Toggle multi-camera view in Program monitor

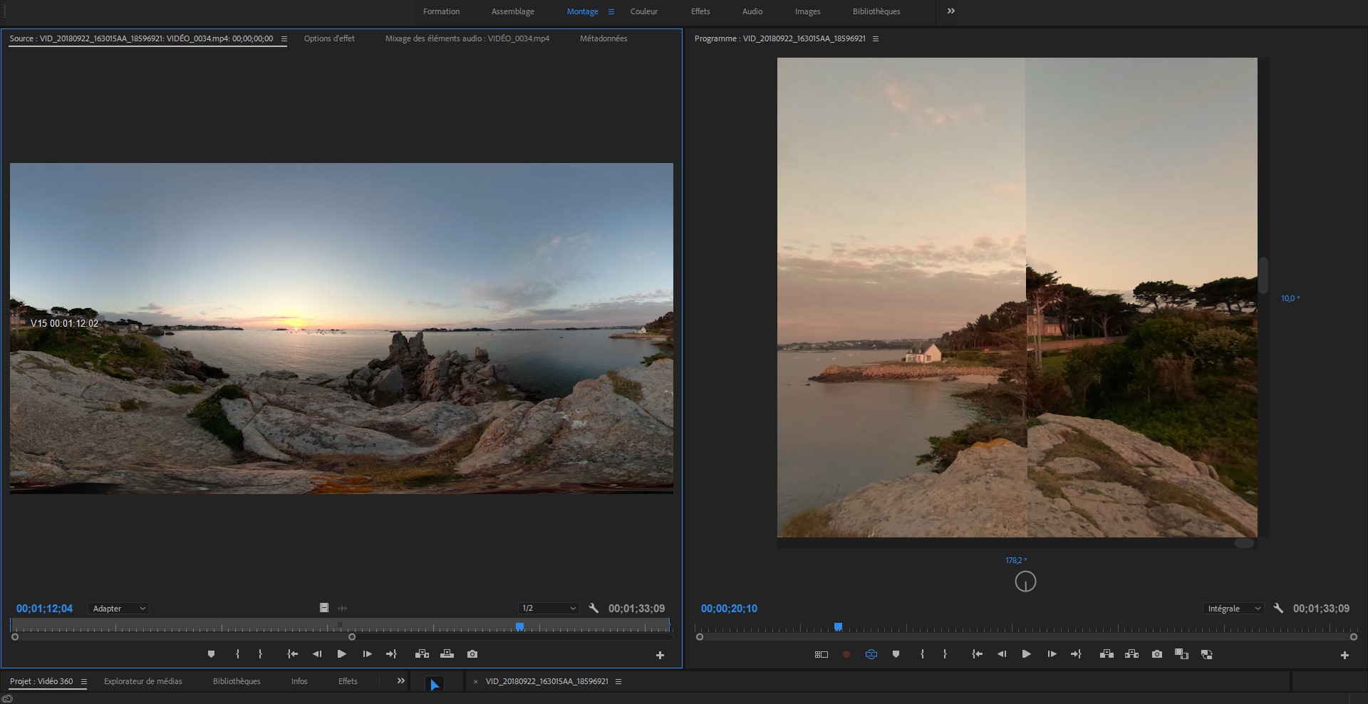tap(822, 654)
